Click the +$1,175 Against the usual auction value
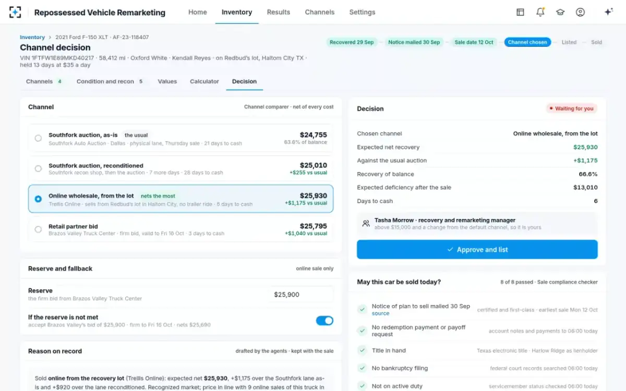 coord(585,161)
